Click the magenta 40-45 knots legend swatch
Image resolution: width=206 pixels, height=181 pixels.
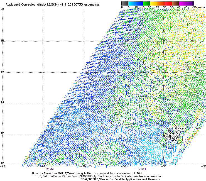pos(183,4)
